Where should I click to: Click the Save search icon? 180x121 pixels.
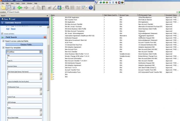coord(5,19)
